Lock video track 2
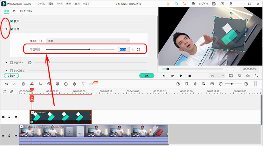Screen dimensions: 263x146 coord(9,117)
